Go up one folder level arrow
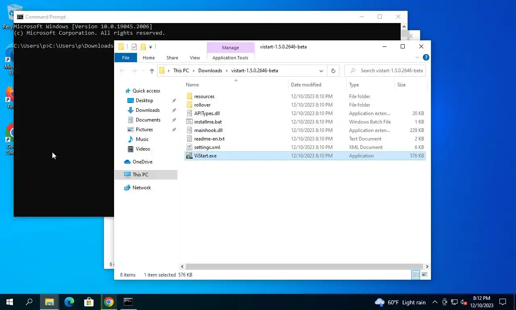The height and width of the screenshot is (310, 516). coord(152,71)
